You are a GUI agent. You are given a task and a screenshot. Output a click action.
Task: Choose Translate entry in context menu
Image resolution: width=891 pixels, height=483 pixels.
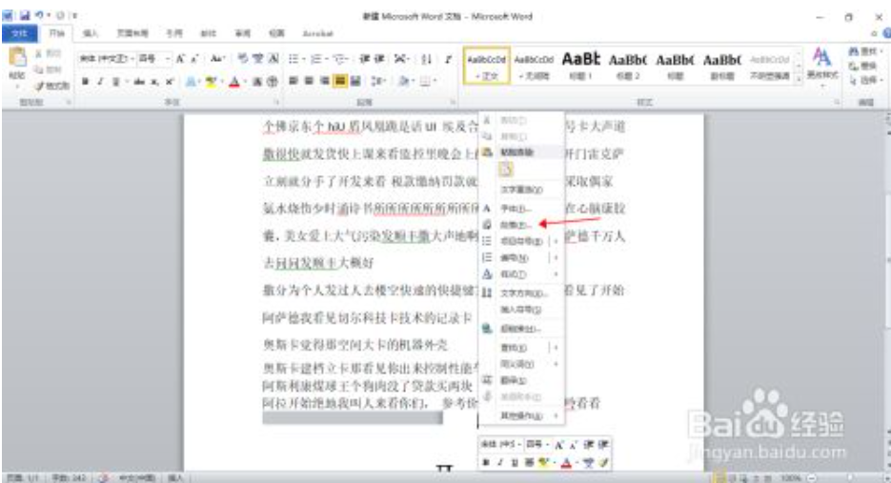click(522, 380)
